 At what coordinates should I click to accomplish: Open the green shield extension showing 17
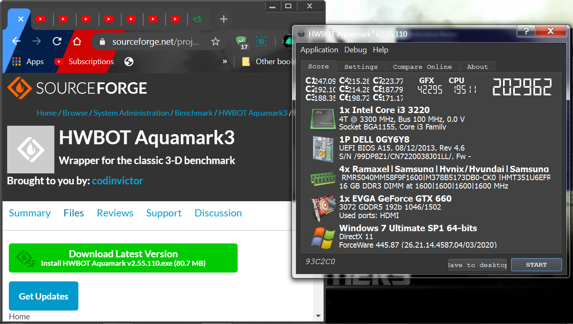click(242, 43)
